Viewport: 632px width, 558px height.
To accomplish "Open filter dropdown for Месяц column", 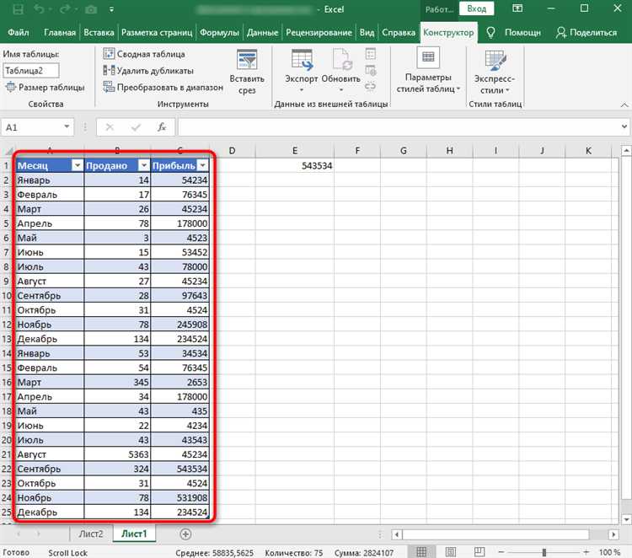I will 77,165.
